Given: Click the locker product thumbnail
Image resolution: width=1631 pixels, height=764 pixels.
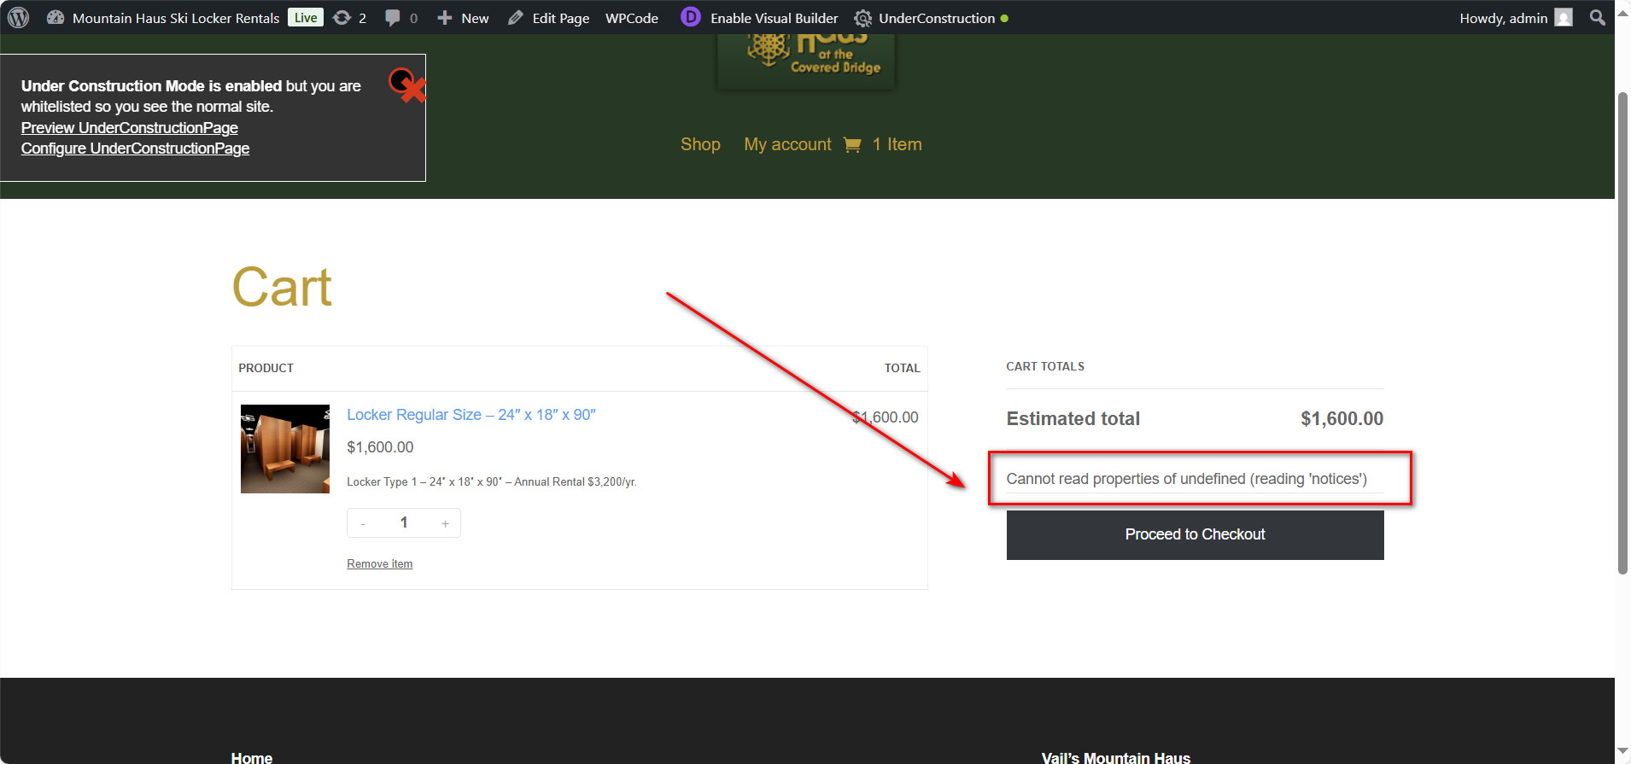Looking at the screenshot, I should 285,449.
